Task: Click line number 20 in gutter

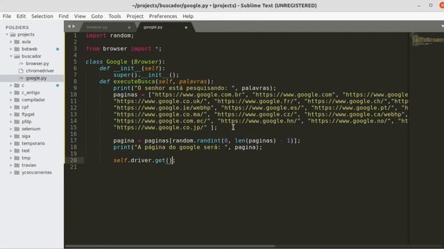Action: tap(74, 160)
